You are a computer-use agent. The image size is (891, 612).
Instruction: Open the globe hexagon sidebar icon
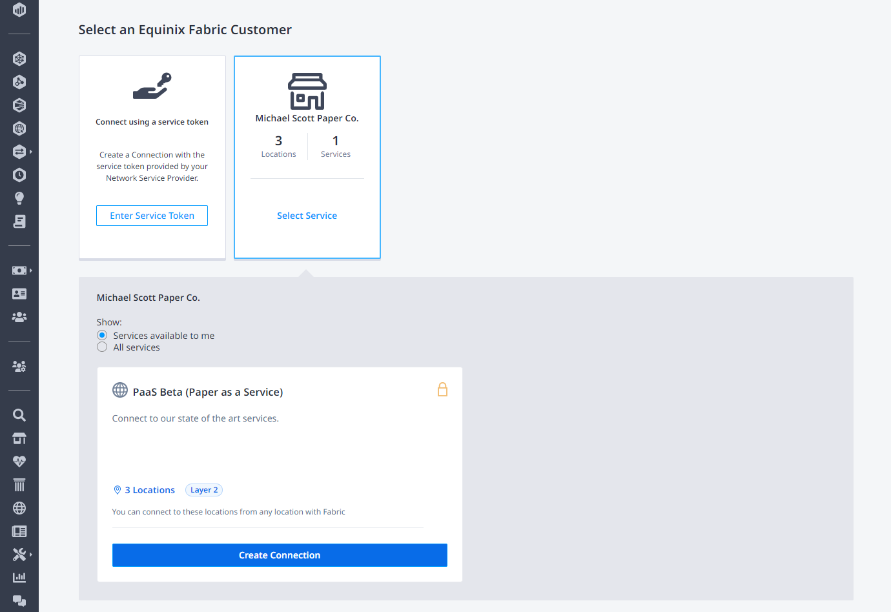[x=19, y=128]
